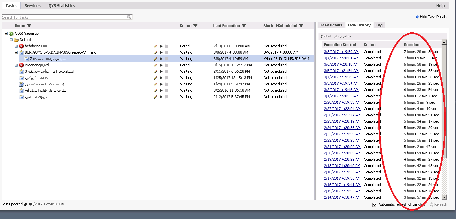Stop the BUR.GUMS.SPS.DA.INP.05CreateQVD_Task task
Viewport: 456px width, 219px height.
pyautogui.click(x=166, y=53)
